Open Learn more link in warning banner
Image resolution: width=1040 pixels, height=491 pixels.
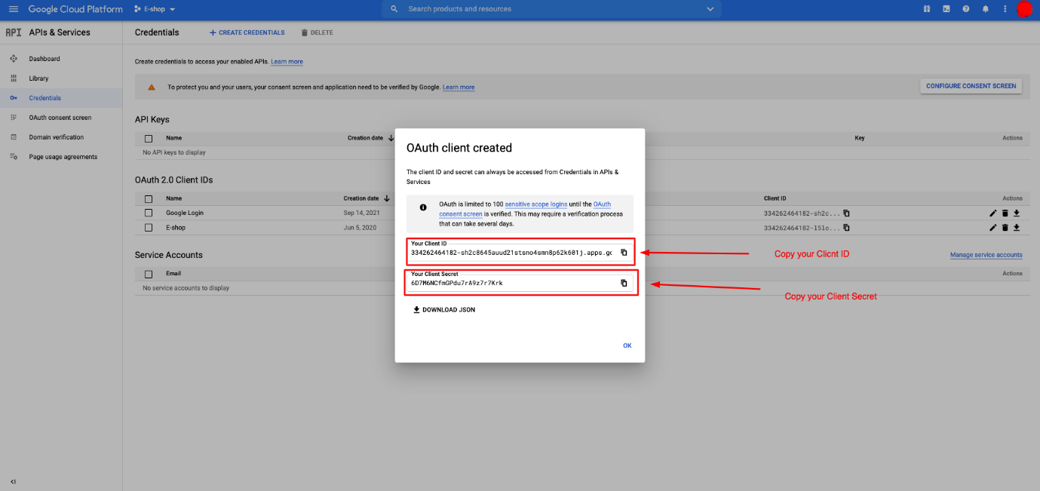pyautogui.click(x=459, y=87)
